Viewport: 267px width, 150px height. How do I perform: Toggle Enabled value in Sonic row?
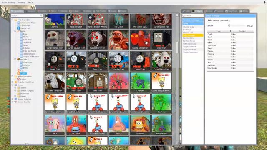point(233,57)
